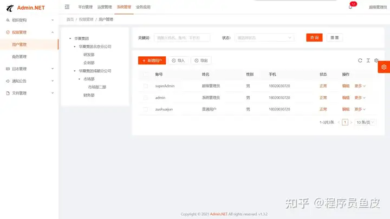Expand the 日志管理 menu chevron
390x219 pixels.
(x=53, y=69)
